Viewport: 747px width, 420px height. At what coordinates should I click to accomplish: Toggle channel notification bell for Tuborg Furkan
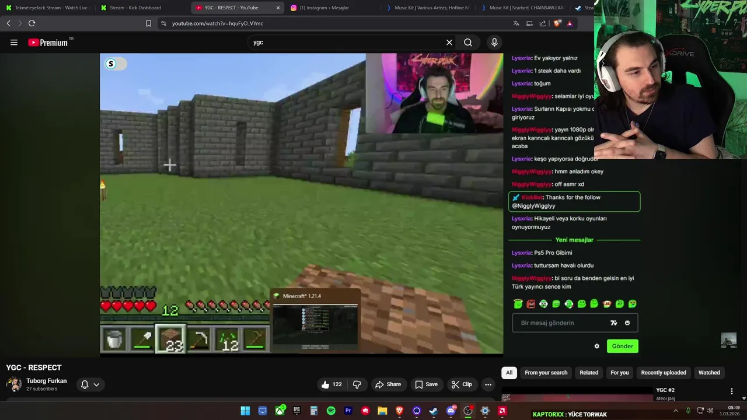tap(85, 384)
